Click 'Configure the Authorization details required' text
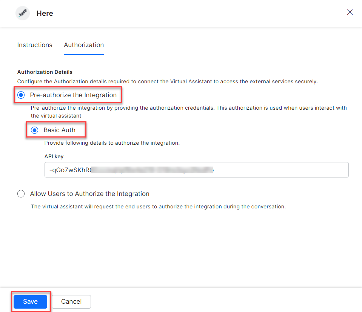Viewport: 362px width, 312px height. [168, 81]
